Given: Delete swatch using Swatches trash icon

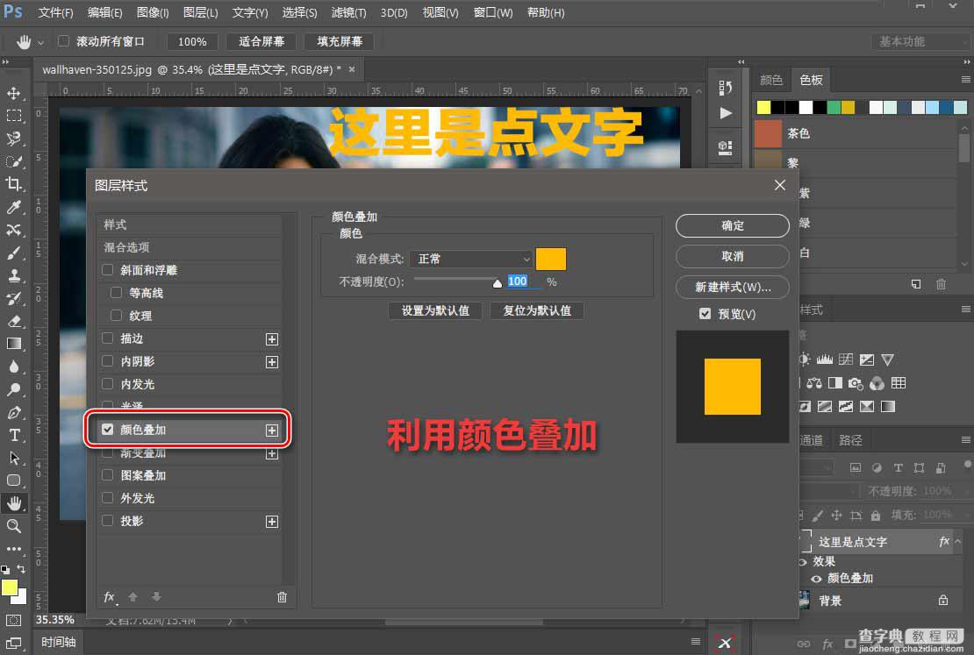Looking at the screenshot, I should (941, 284).
